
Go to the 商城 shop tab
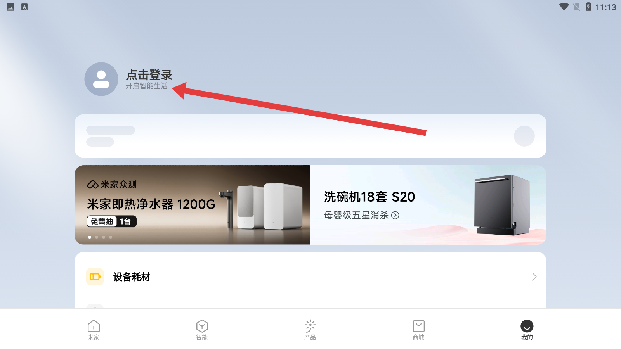coord(418,330)
